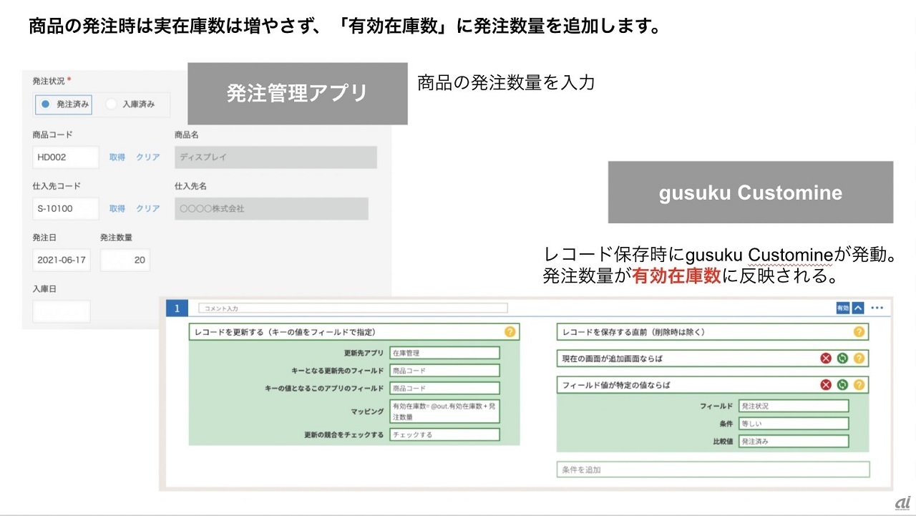
Task: Collapse customization 1 with the chevron
Action: point(858,308)
